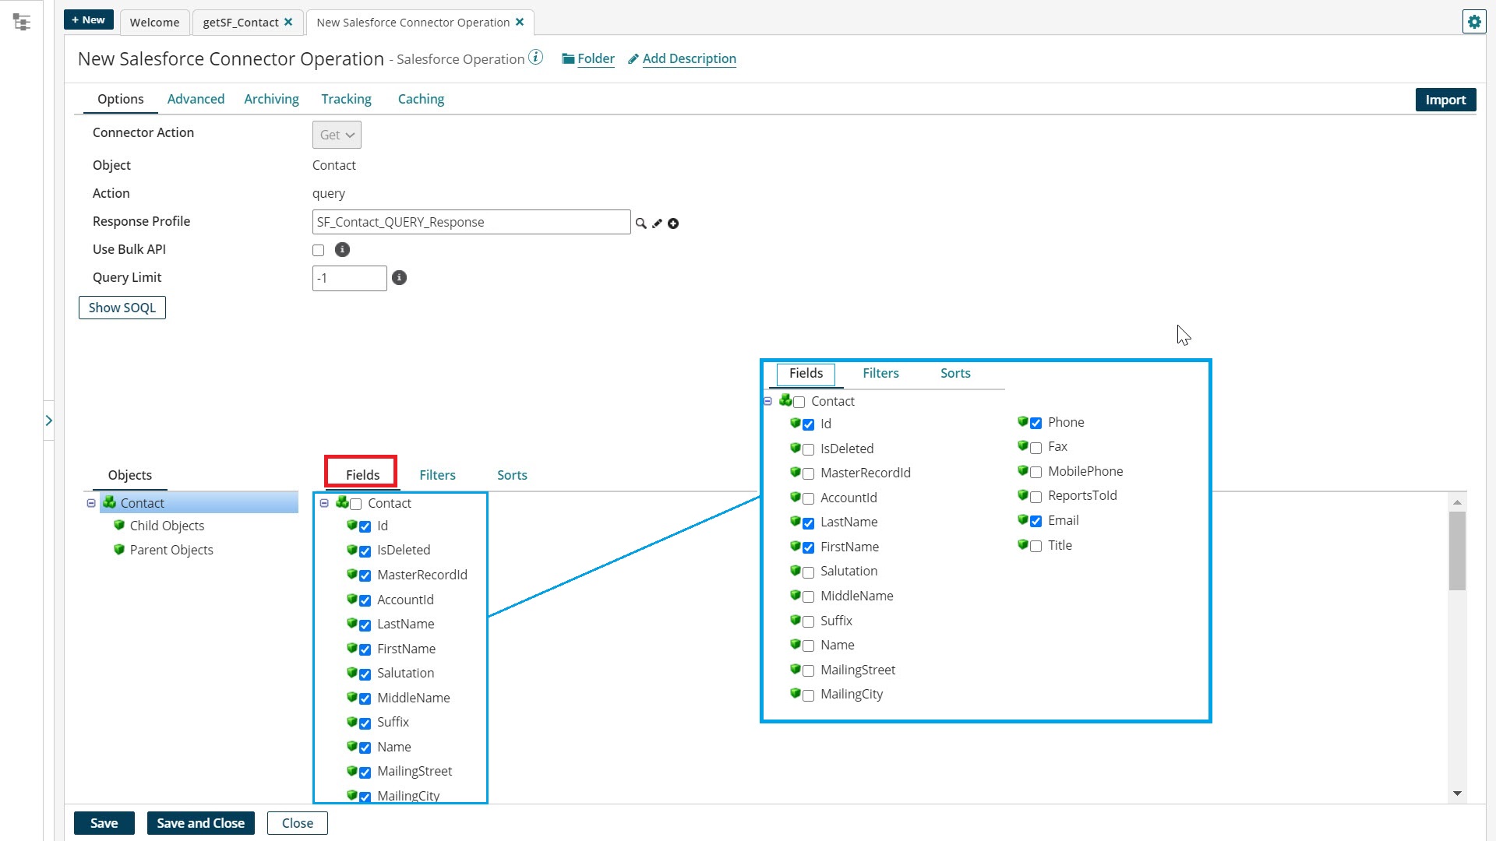Uncheck the IsDeleted field in the Fields tree

click(x=366, y=551)
